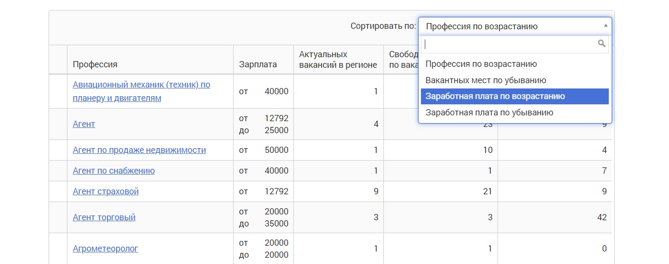Click salary 'от 40000' in Авиационный механик row

coord(263,91)
